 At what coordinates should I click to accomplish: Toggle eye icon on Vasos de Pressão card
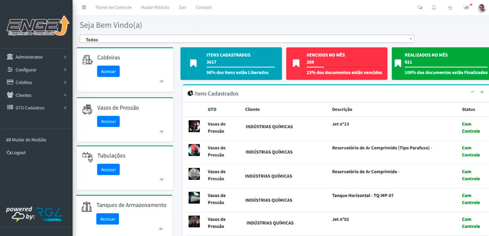pos(161,132)
